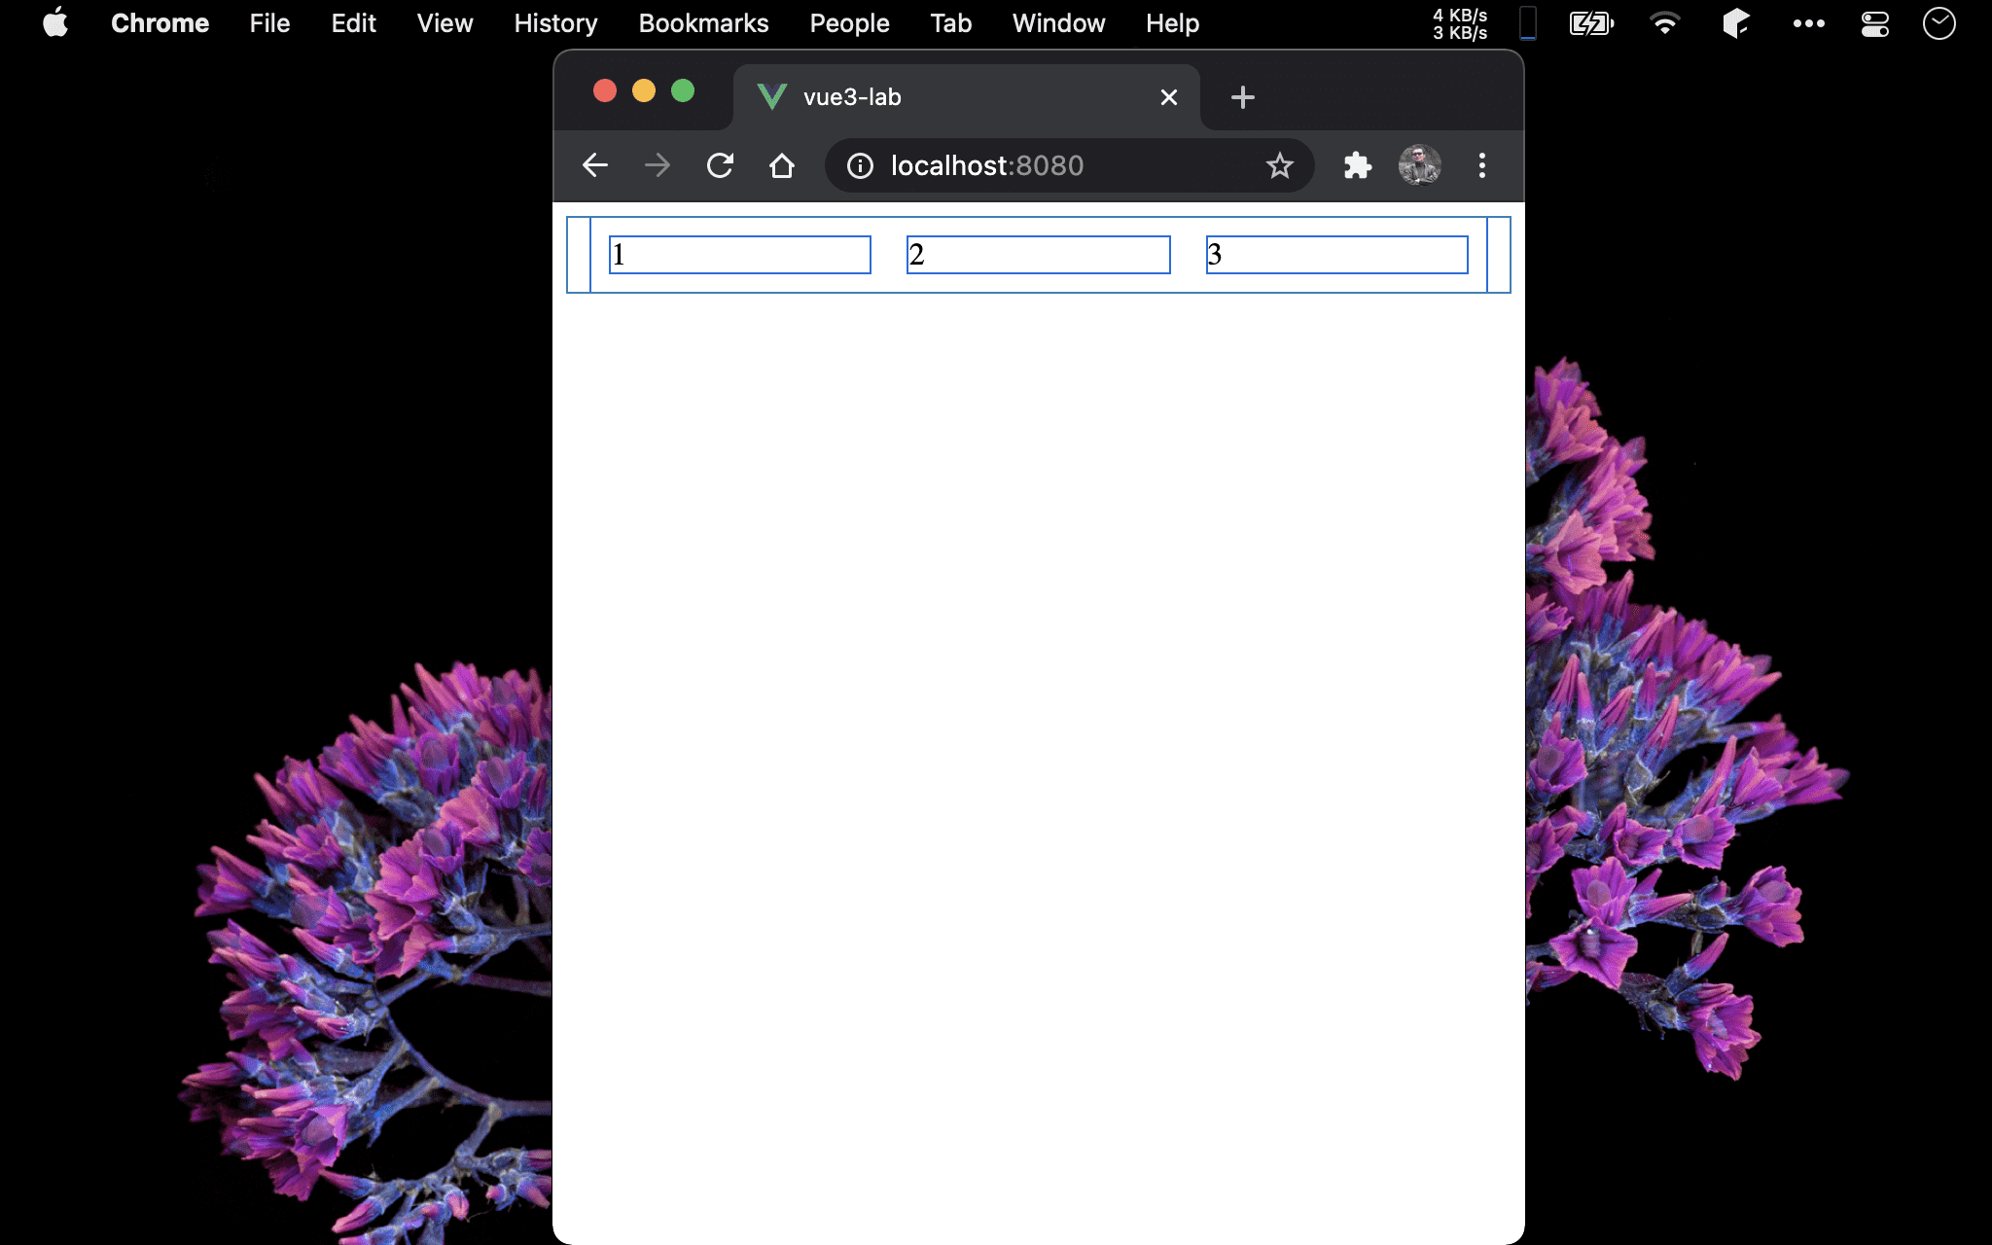Bookmark this page with star icon
Viewport: 1992px width, 1245px height.
pos(1279,165)
